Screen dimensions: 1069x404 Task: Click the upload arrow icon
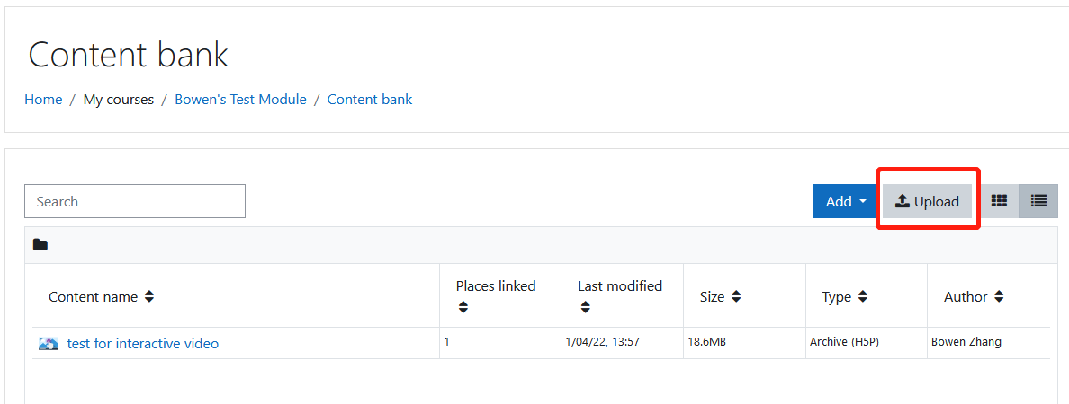pos(903,201)
